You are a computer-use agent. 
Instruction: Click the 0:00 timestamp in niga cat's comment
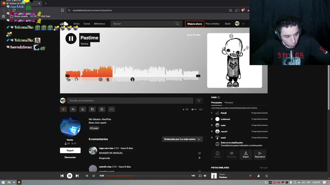(116, 148)
